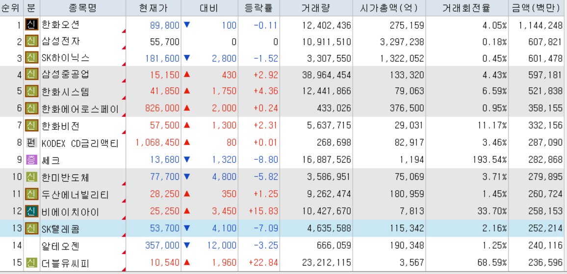Click the volume value 23,212,115

327,263
